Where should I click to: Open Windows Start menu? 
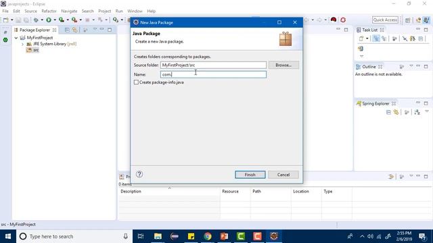tap(8, 236)
